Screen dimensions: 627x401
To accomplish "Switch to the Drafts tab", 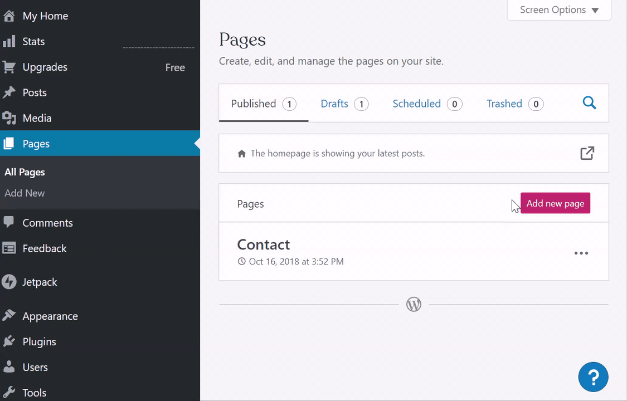I will pyautogui.click(x=344, y=104).
